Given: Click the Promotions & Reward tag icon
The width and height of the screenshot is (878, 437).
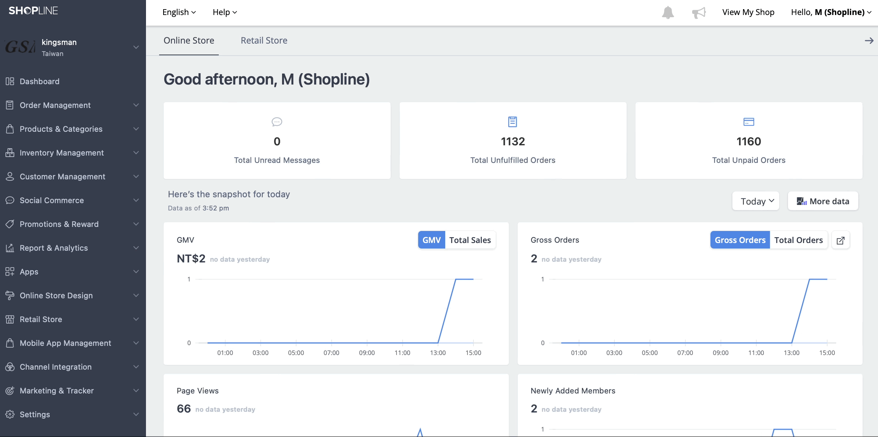Looking at the screenshot, I should [x=10, y=224].
